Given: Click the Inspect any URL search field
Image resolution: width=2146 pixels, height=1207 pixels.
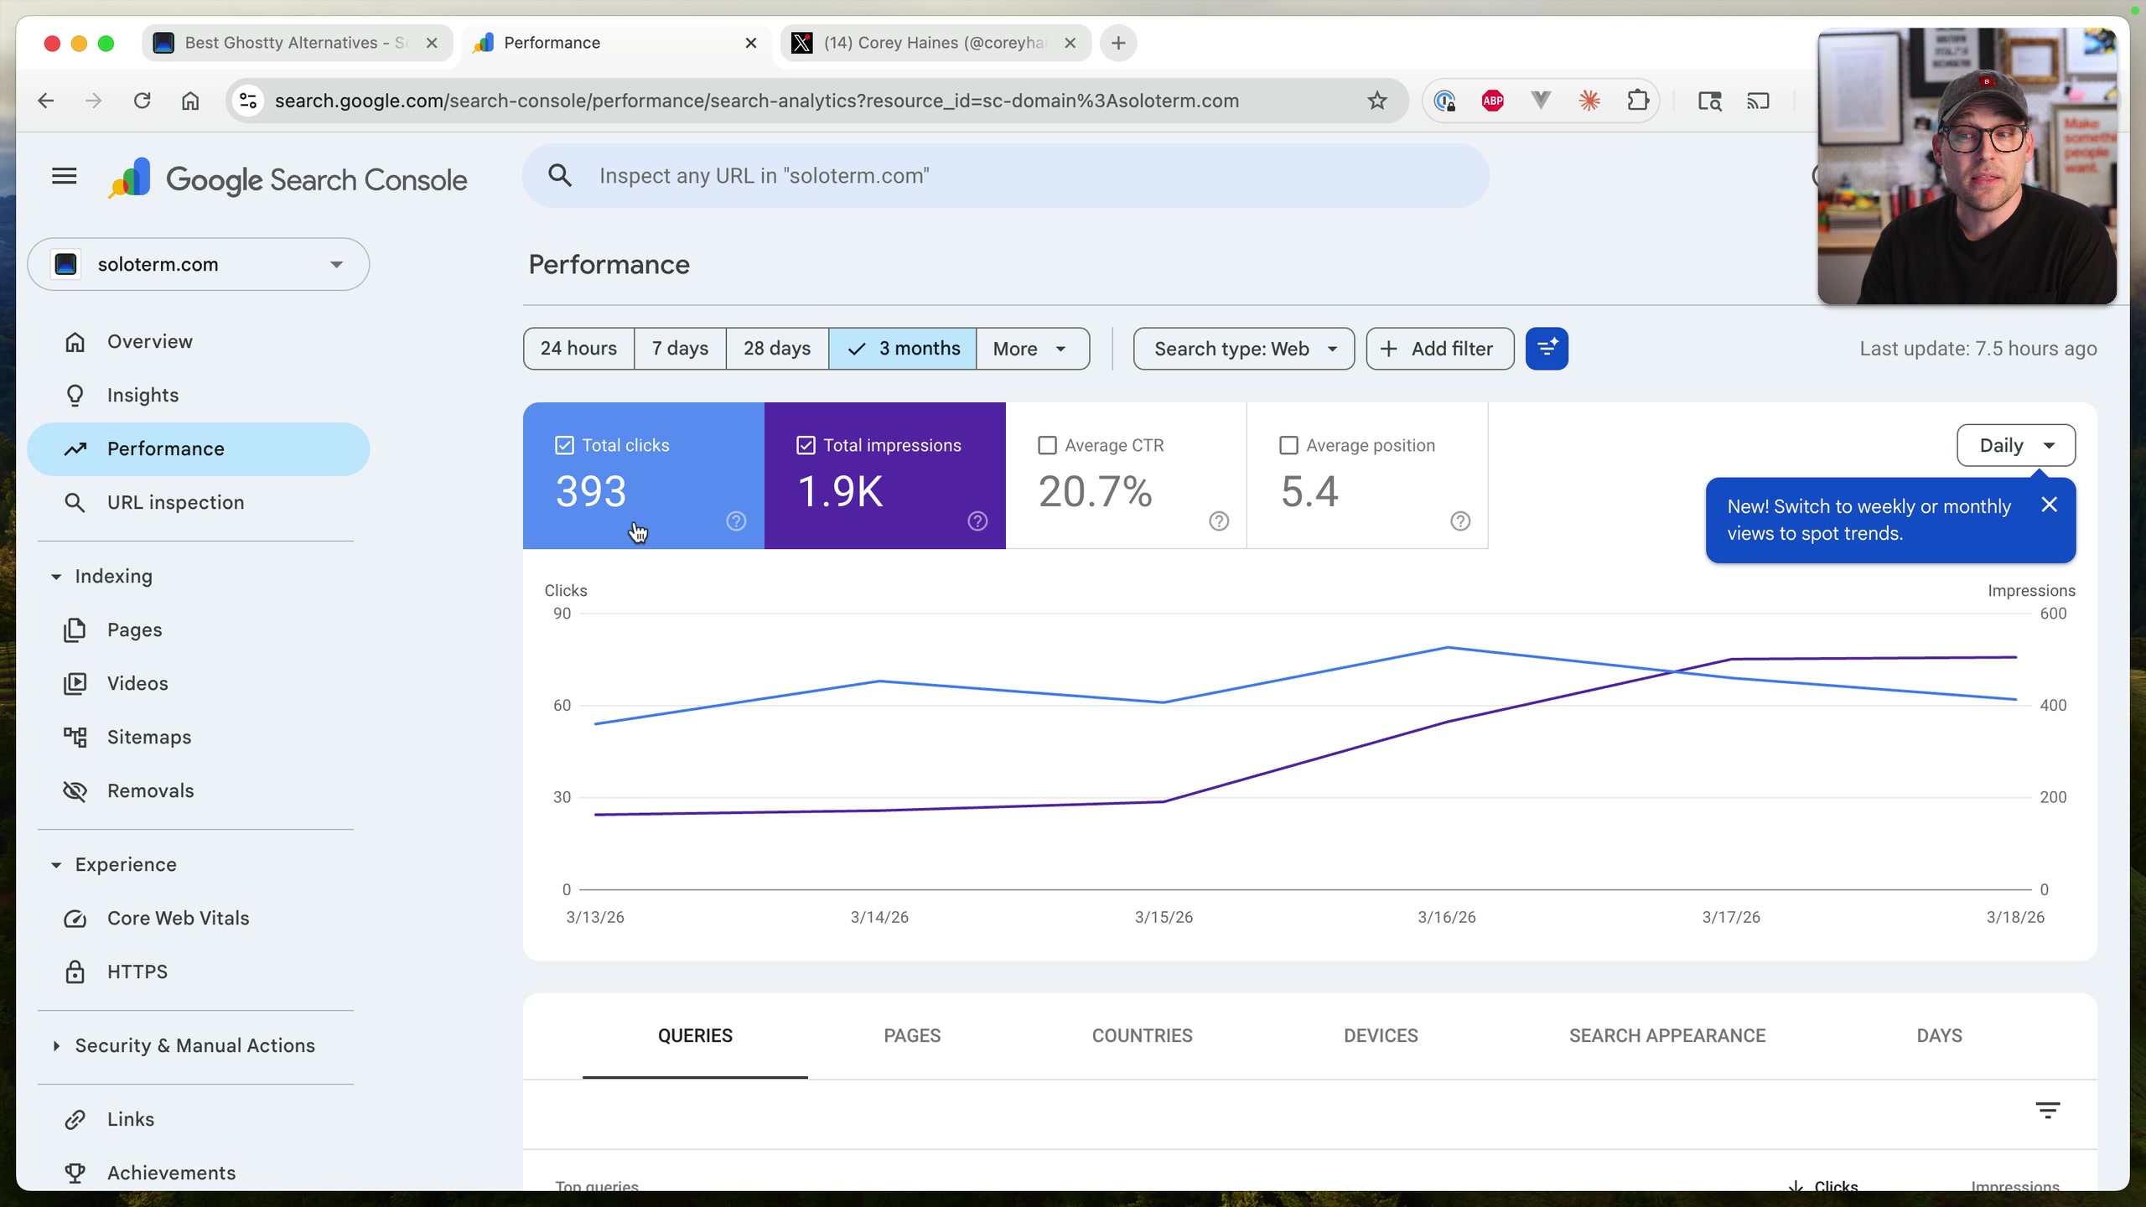Looking at the screenshot, I should 1006,176.
